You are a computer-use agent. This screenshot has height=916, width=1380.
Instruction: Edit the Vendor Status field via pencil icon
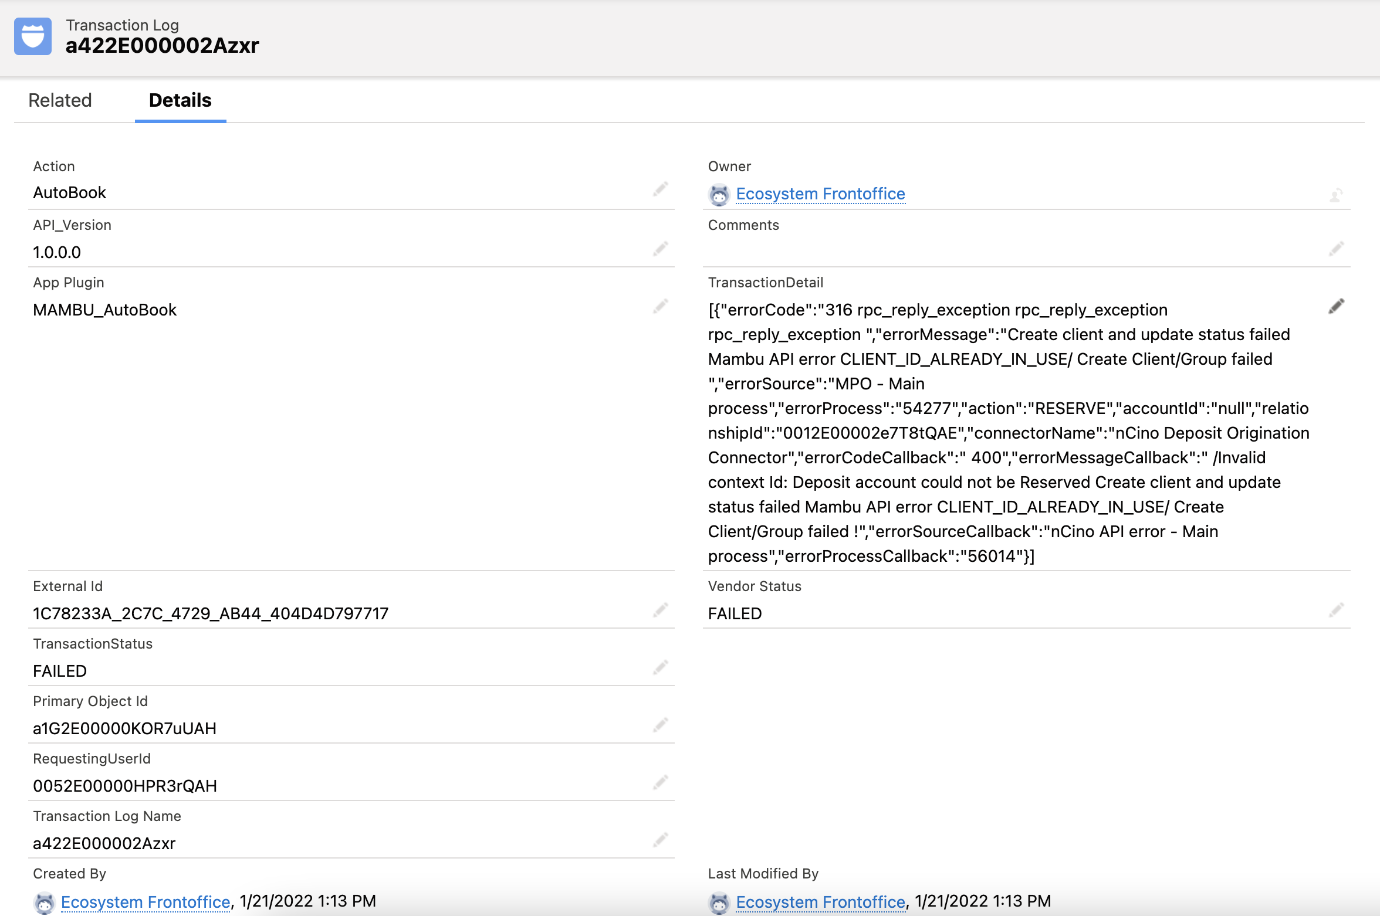[1337, 610]
